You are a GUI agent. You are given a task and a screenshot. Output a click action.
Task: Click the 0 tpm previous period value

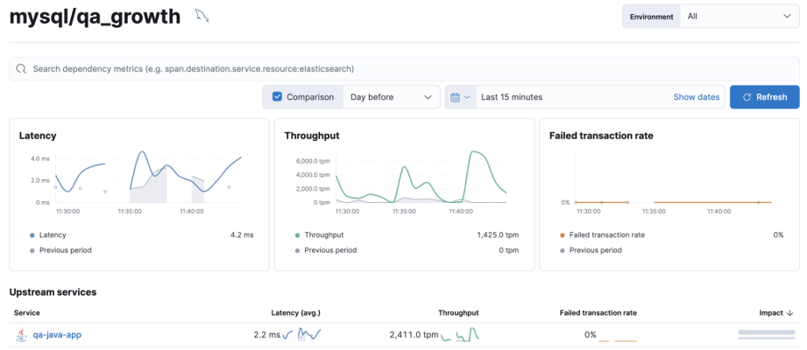tap(508, 250)
